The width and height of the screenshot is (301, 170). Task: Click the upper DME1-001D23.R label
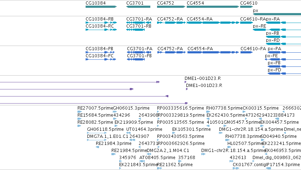coord(203,78)
